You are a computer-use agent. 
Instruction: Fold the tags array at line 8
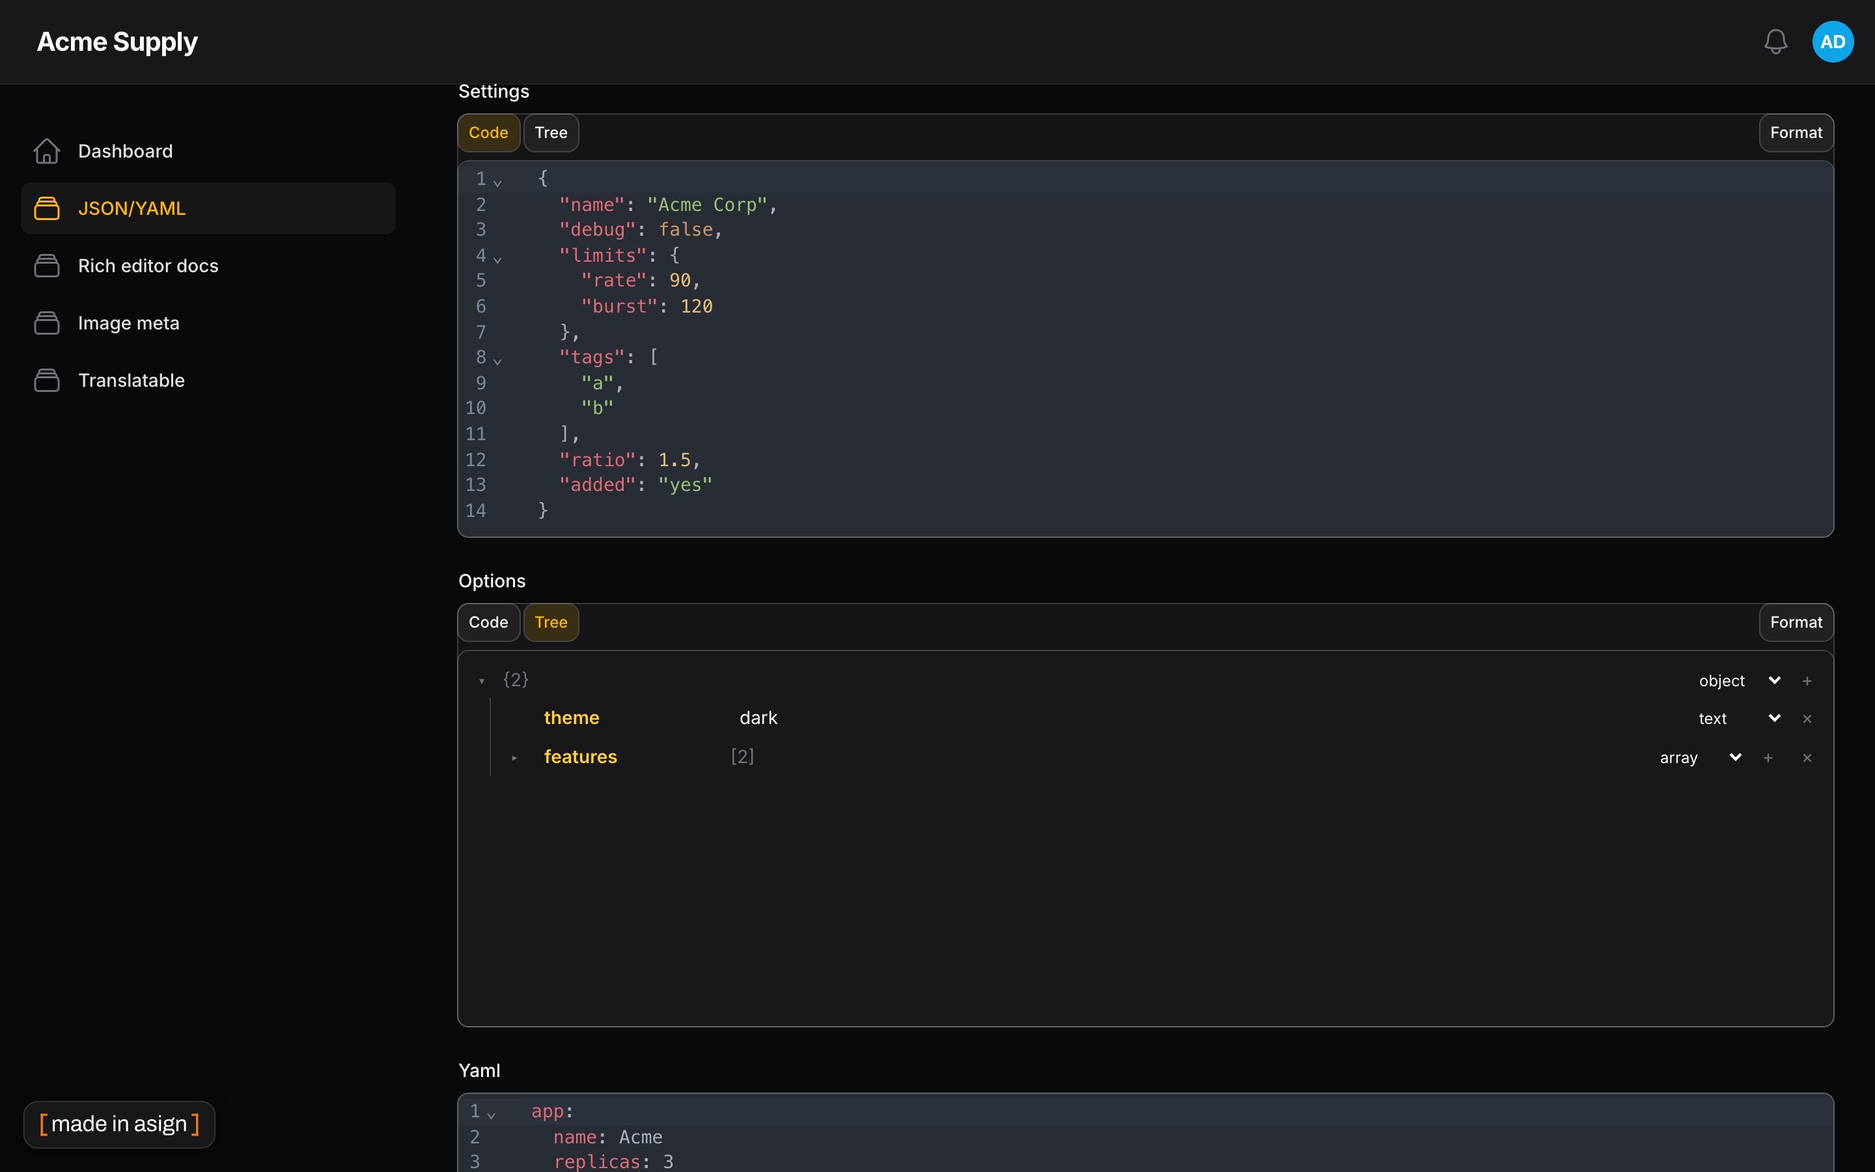(497, 361)
